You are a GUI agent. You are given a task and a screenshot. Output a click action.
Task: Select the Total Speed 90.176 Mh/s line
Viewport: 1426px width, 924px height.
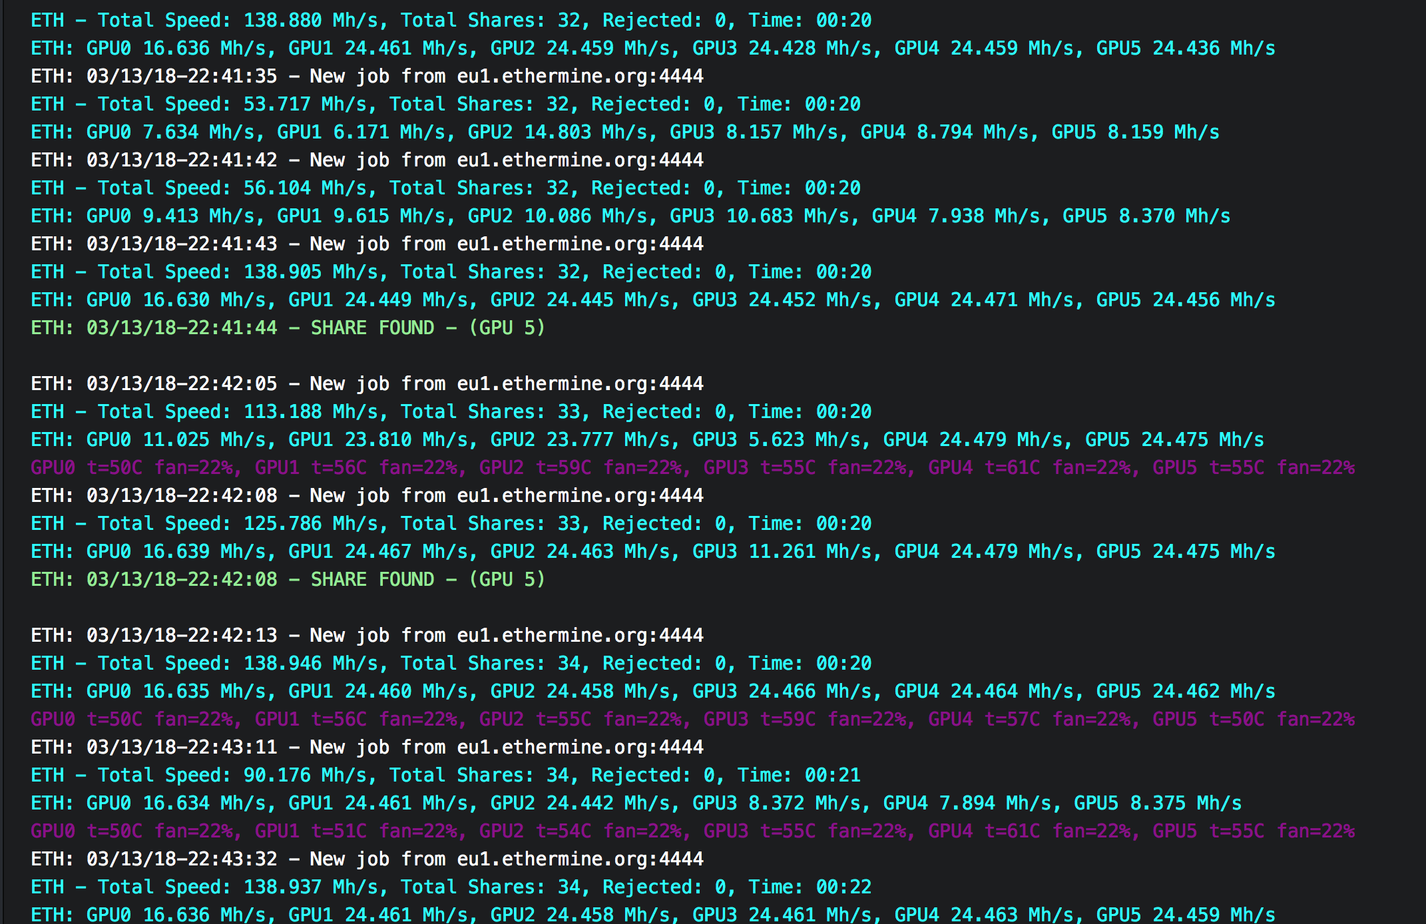click(445, 776)
